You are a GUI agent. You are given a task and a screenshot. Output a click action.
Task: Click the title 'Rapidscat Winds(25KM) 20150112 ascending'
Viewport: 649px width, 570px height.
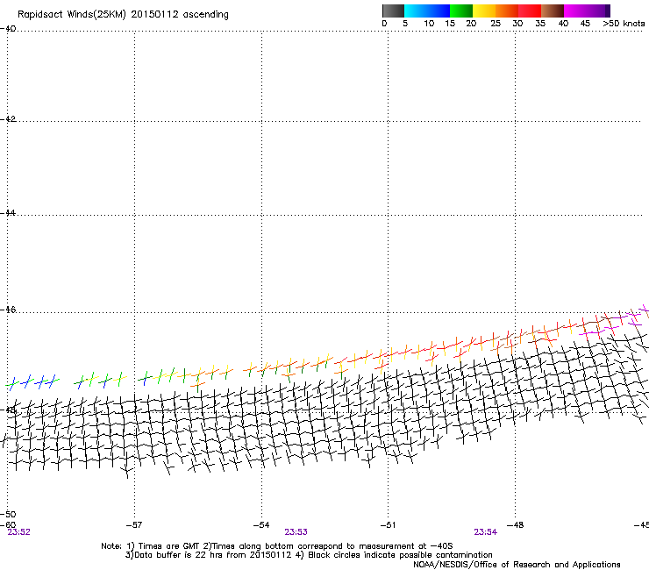tap(123, 15)
